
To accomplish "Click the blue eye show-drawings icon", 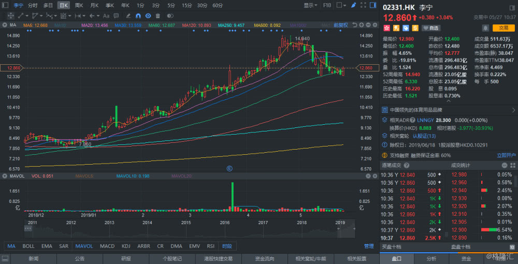I will click(x=148, y=16).
